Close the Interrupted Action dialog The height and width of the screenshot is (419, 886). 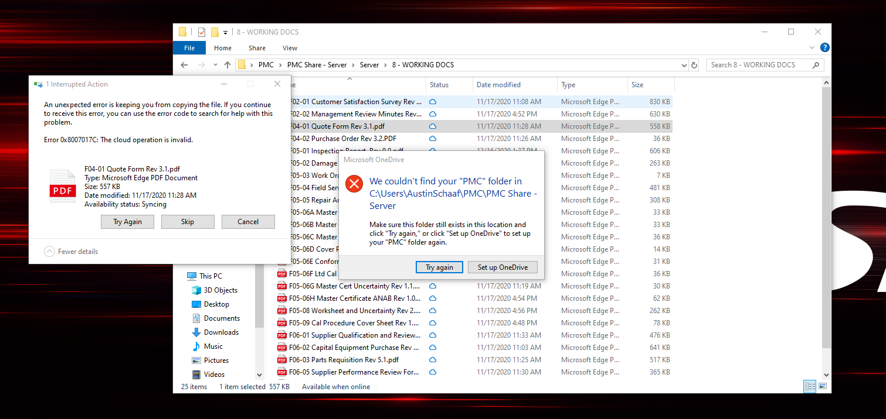[x=277, y=84]
